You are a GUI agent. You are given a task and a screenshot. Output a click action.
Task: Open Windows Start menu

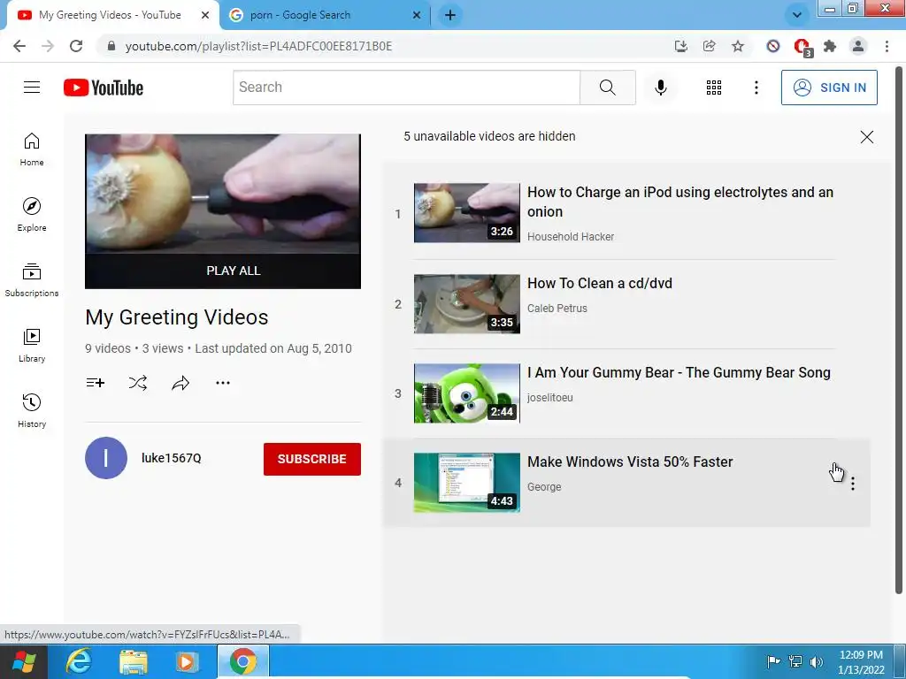[23, 661]
